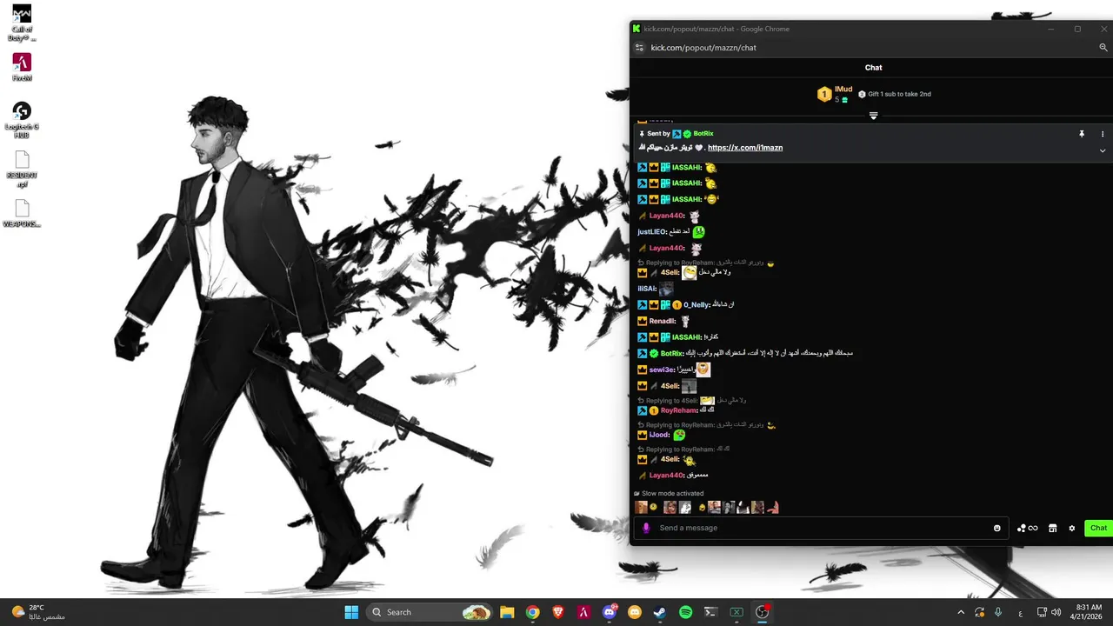Open Steam from taskbar
This screenshot has height=626, width=1113.
pyautogui.click(x=660, y=612)
